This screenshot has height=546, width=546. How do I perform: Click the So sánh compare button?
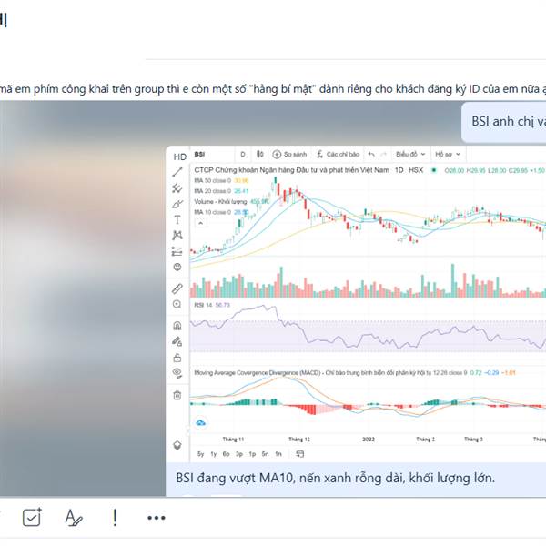pyautogui.click(x=289, y=155)
